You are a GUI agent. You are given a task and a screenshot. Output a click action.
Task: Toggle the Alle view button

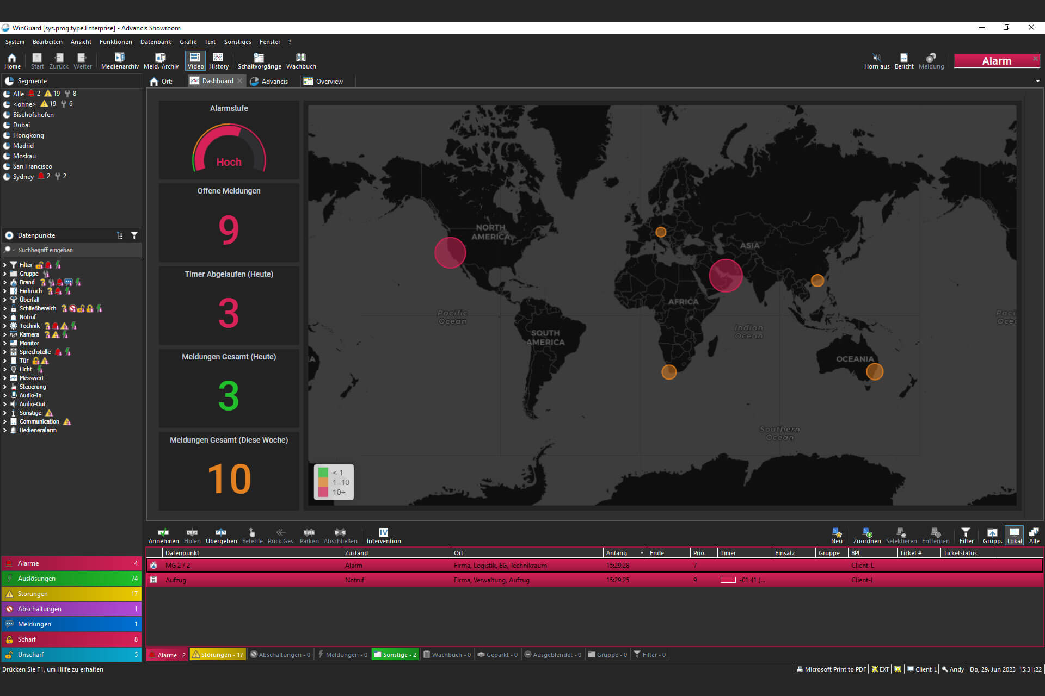click(1034, 536)
